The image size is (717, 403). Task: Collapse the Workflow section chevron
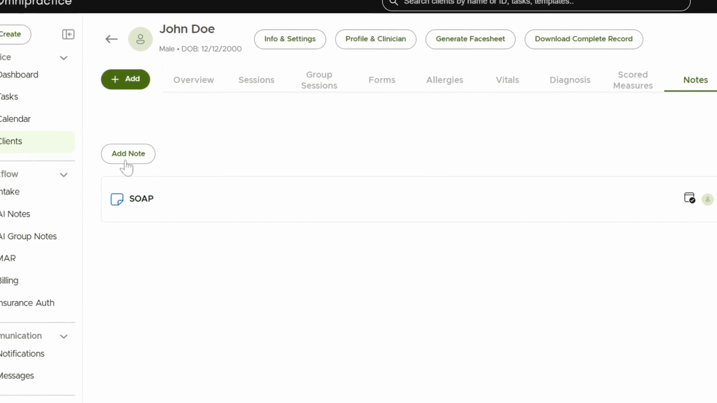coord(64,175)
